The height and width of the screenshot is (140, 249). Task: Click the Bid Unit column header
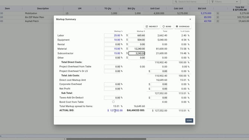[202, 9]
